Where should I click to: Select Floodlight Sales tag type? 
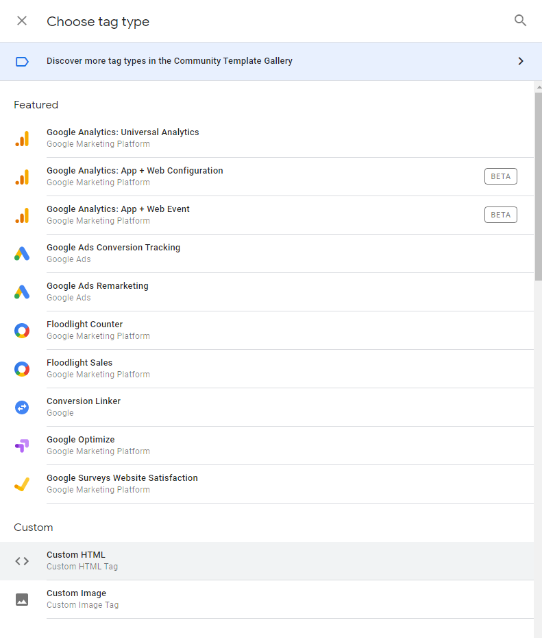point(267,368)
